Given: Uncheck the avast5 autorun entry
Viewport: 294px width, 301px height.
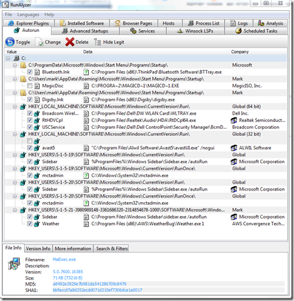Looking at the screenshot, I should (30, 148).
